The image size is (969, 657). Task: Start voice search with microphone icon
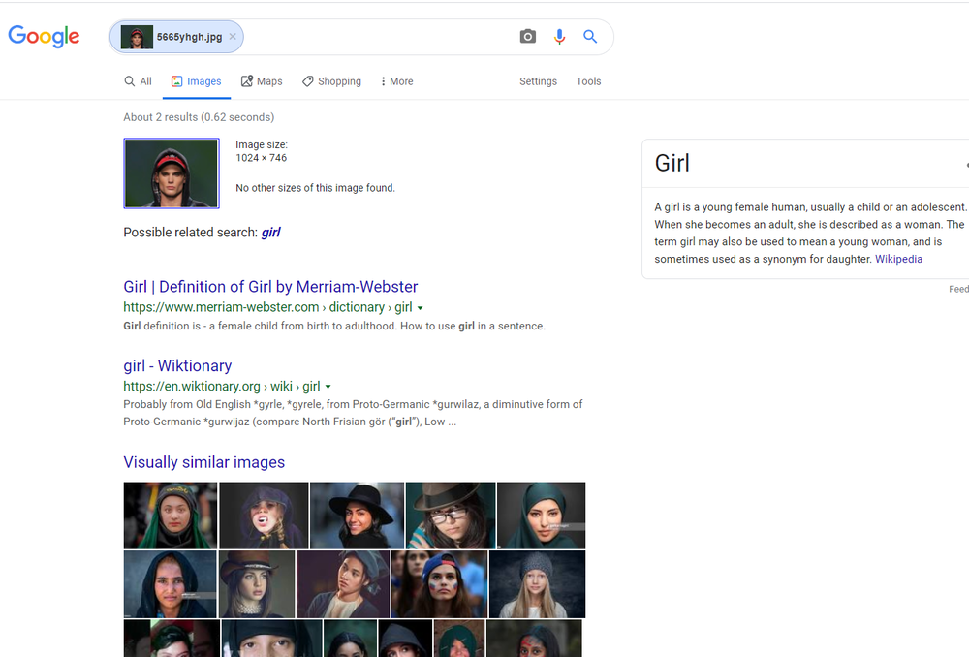click(559, 37)
